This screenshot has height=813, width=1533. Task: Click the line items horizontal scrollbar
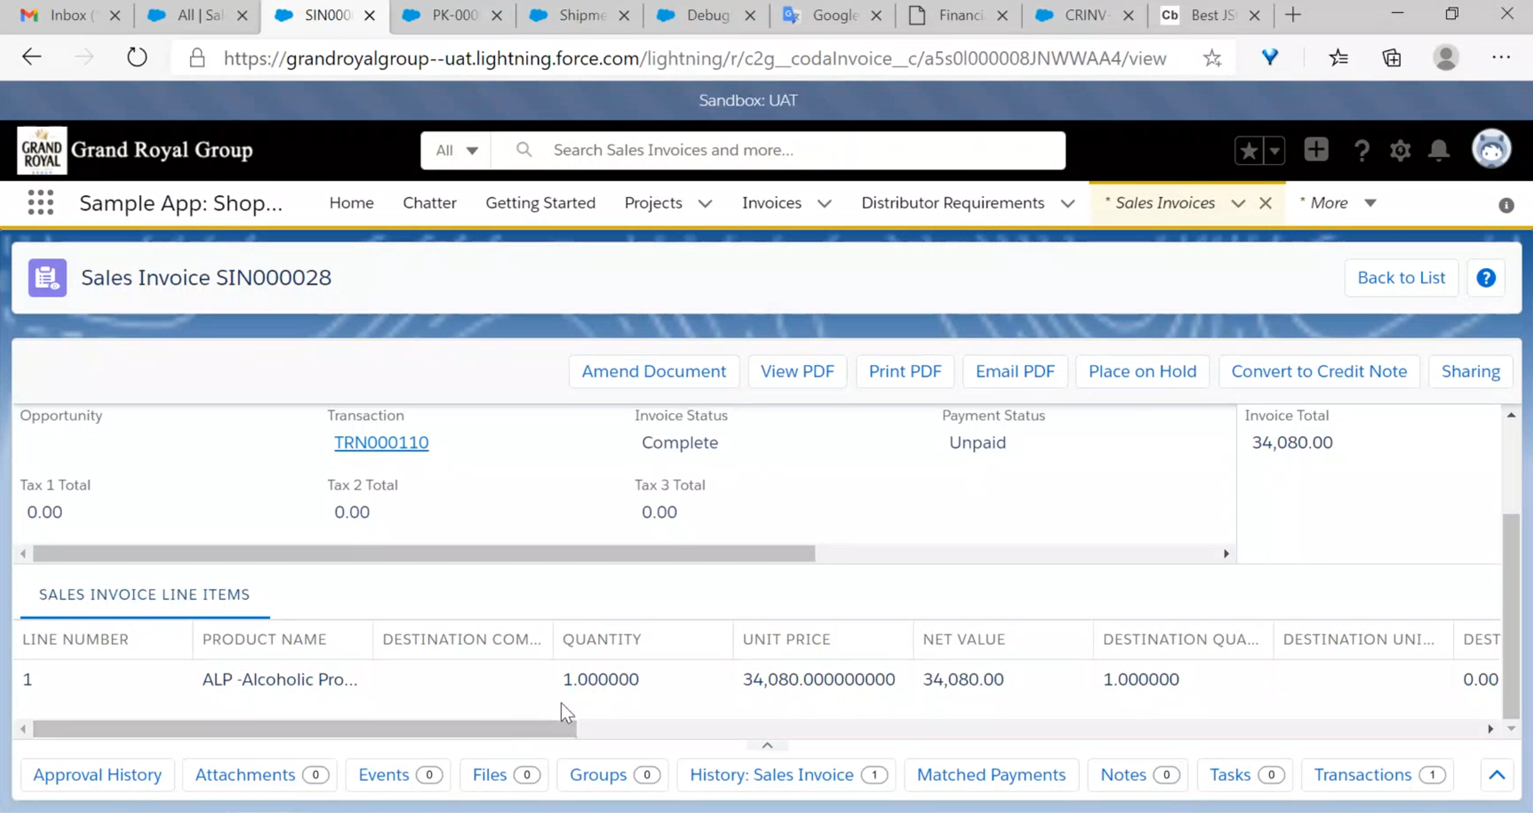pos(304,729)
